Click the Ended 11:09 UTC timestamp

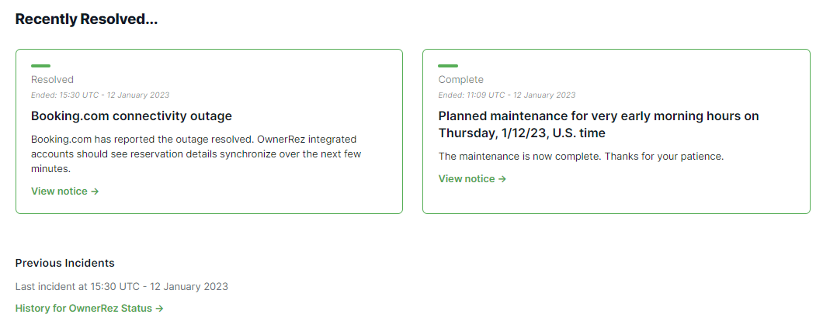click(507, 95)
